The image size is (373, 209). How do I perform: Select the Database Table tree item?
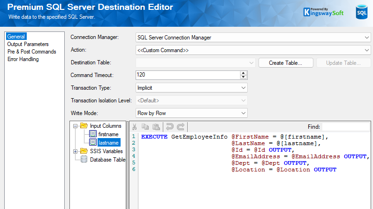click(107, 160)
